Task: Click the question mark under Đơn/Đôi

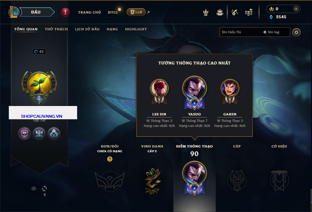Action: click(x=109, y=159)
